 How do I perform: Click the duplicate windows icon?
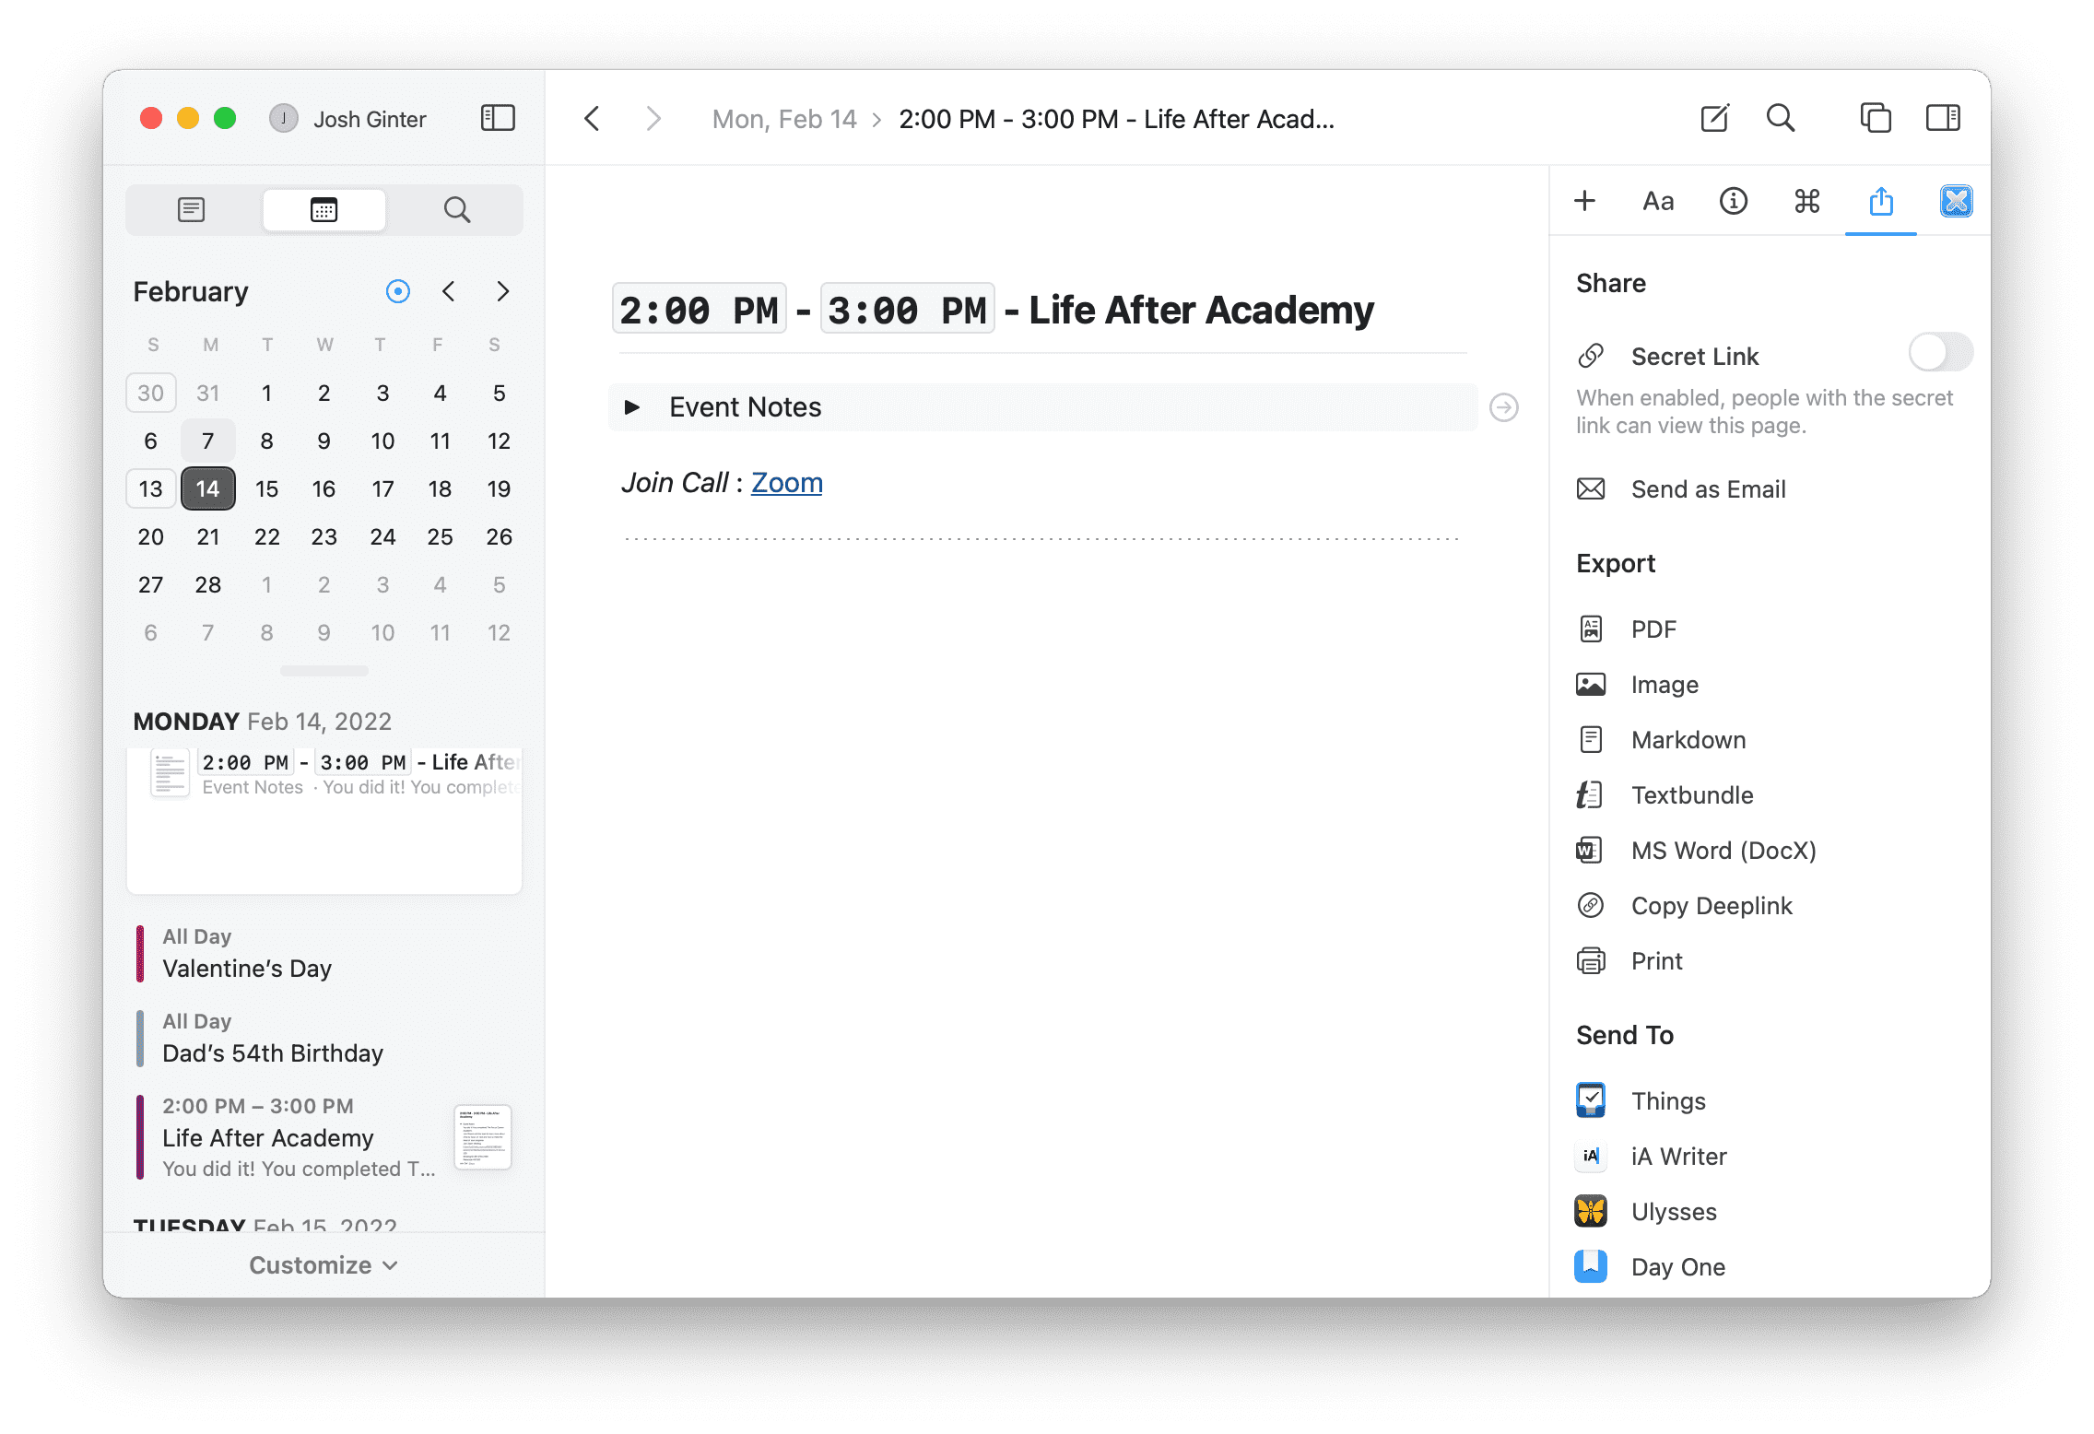[x=1876, y=118]
